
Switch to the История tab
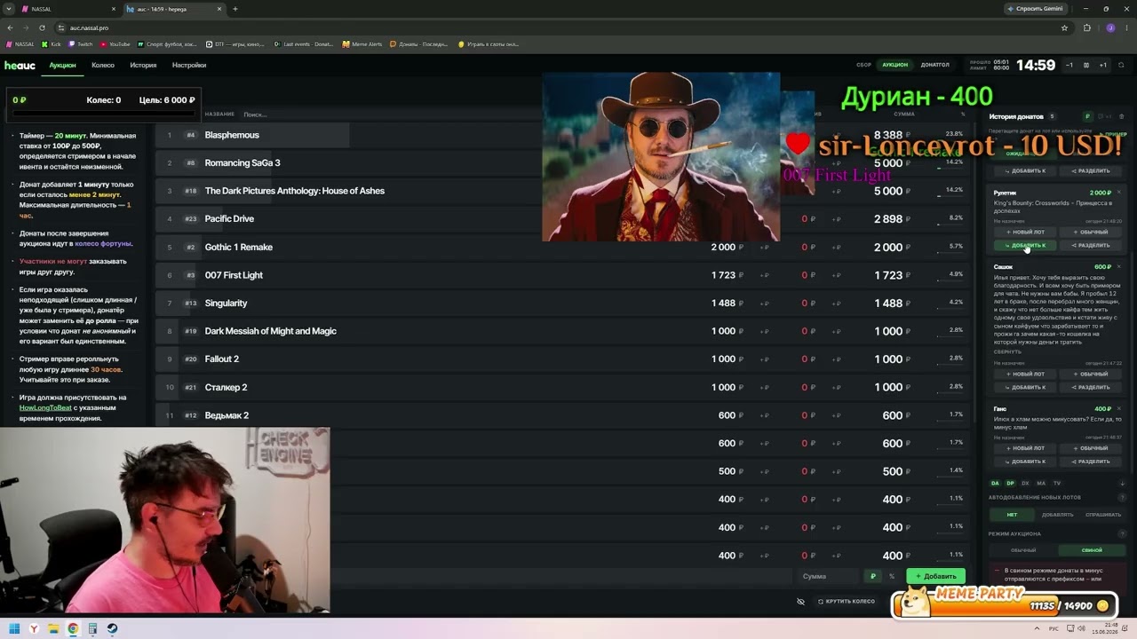coord(143,65)
